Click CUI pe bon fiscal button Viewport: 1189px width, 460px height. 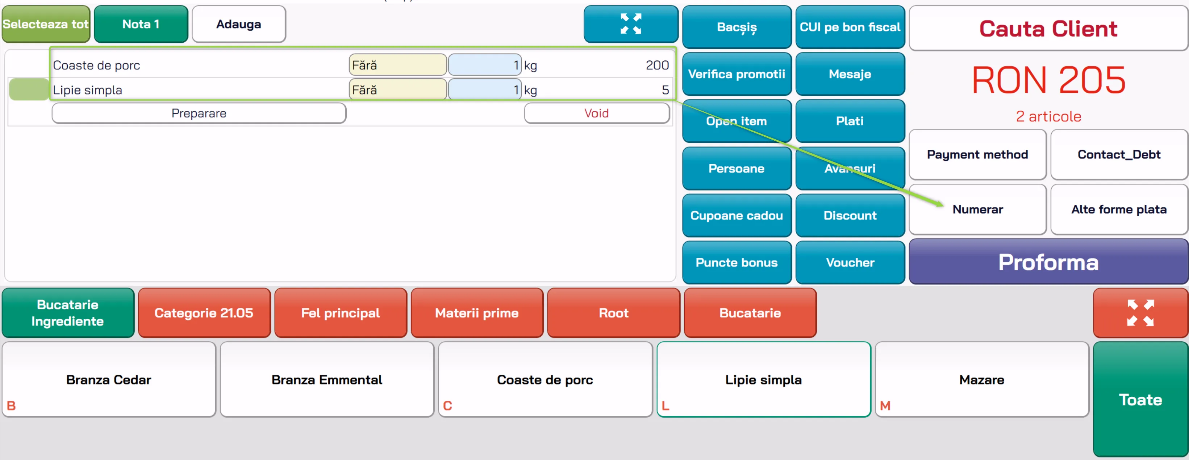[x=850, y=27]
